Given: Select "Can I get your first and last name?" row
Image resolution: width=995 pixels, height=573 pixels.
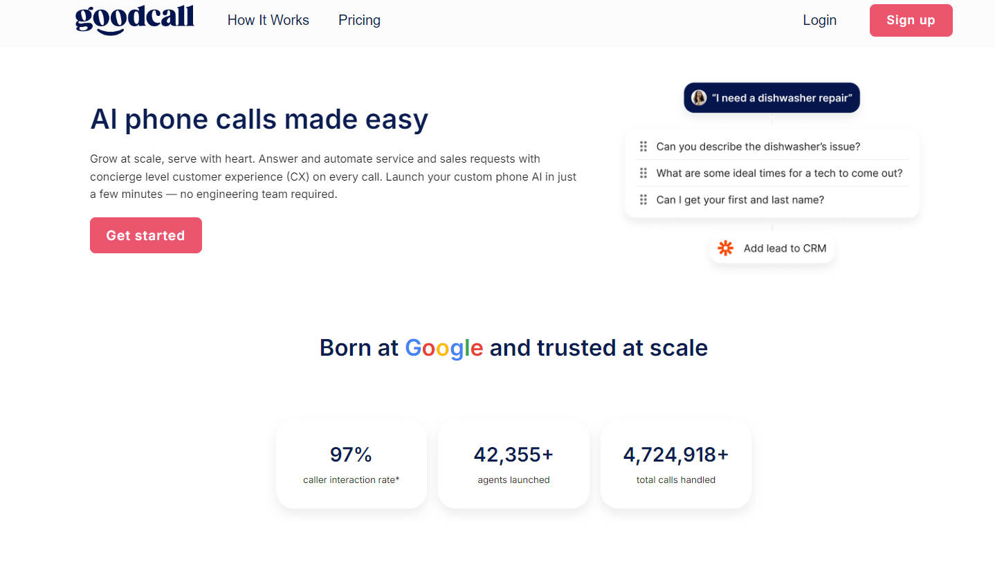Looking at the screenshot, I should pyautogui.click(x=740, y=200).
